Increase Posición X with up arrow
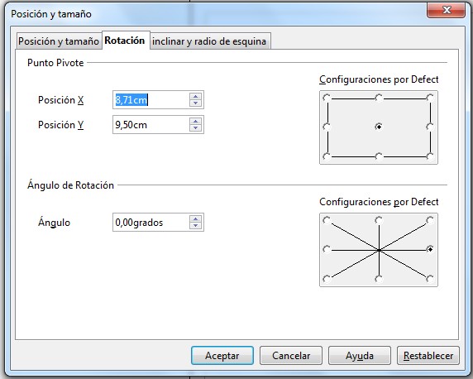Viewport: 473px width, 379px height. click(195, 97)
